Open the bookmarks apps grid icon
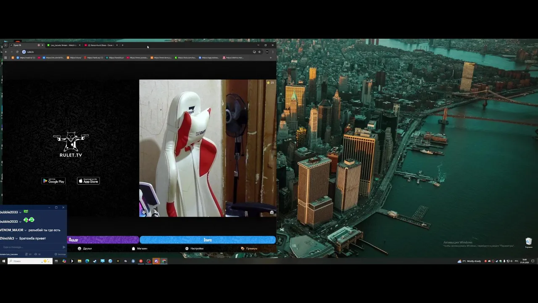Screen dimensions: 538x303 click(5, 58)
